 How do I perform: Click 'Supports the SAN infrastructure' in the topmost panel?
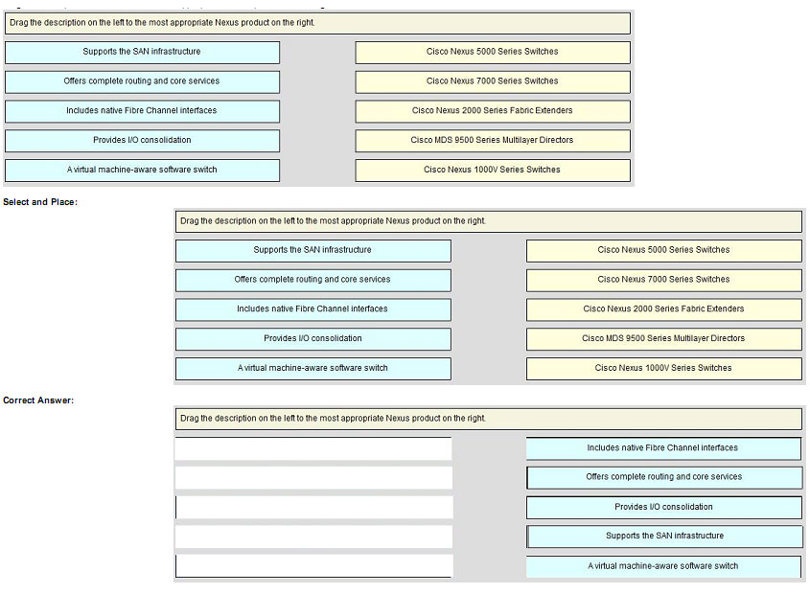[142, 52]
